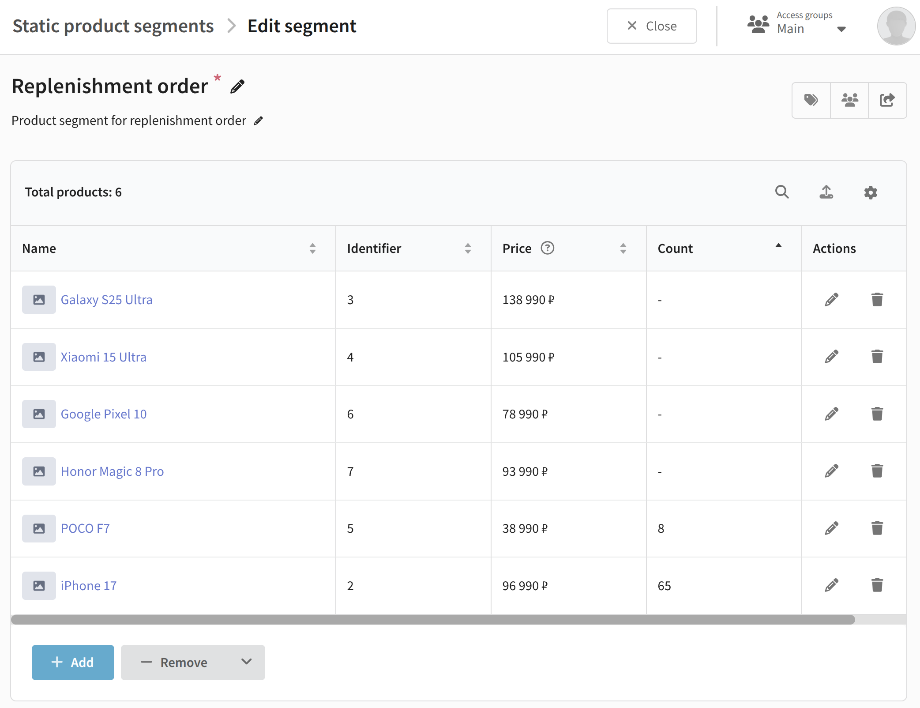Go to Static product segments breadcrumb
The width and height of the screenshot is (920, 708).
(113, 26)
